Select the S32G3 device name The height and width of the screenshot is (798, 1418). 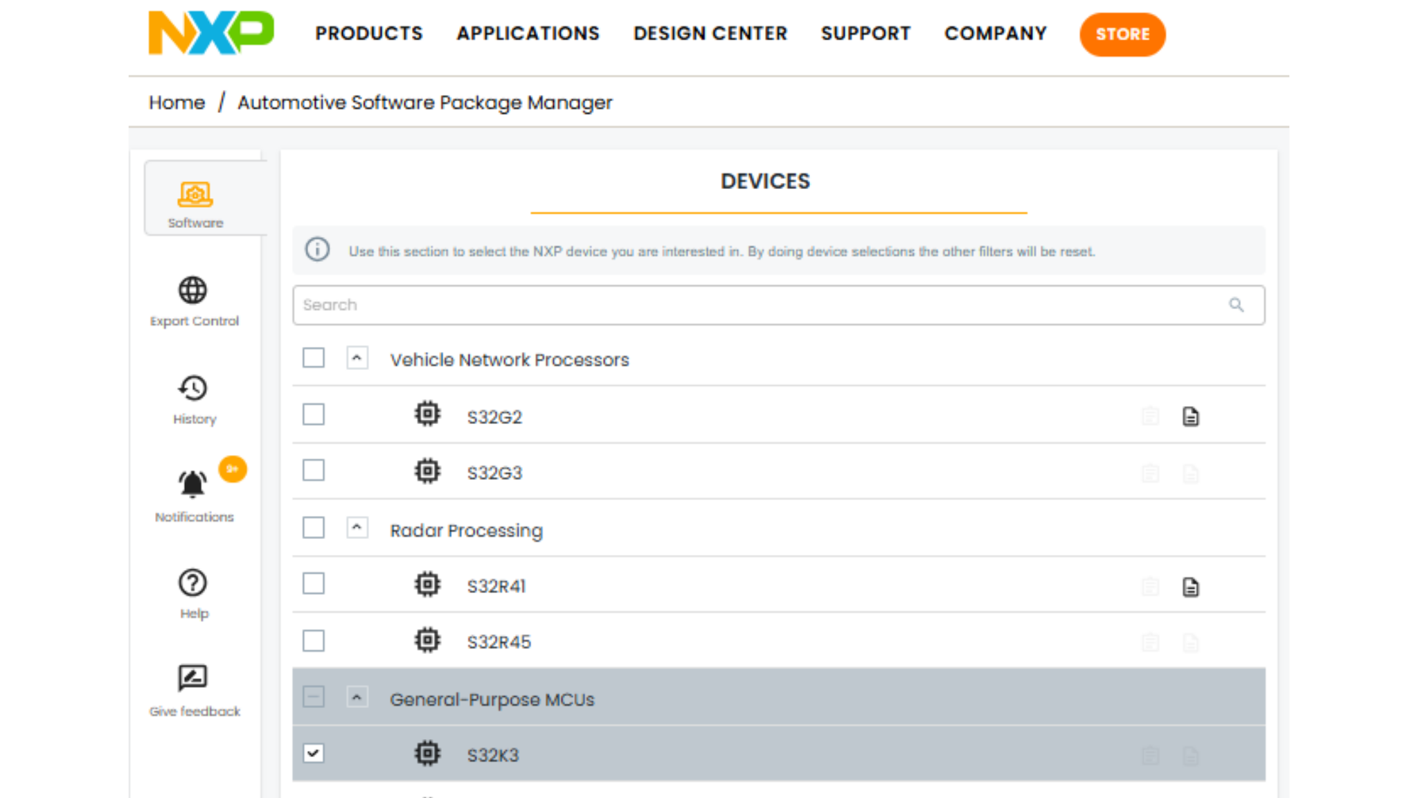pos(494,473)
